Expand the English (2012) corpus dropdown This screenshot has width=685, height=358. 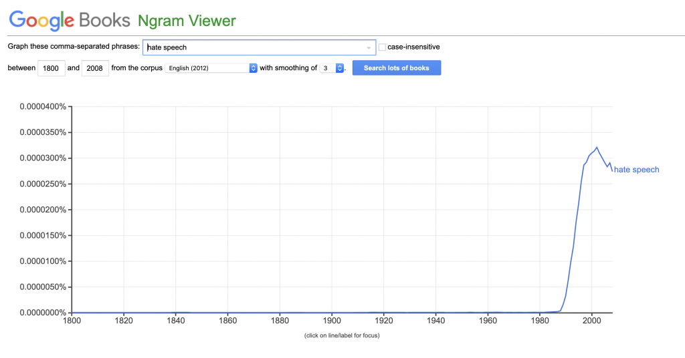pyautogui.click(x=211, y=68)
